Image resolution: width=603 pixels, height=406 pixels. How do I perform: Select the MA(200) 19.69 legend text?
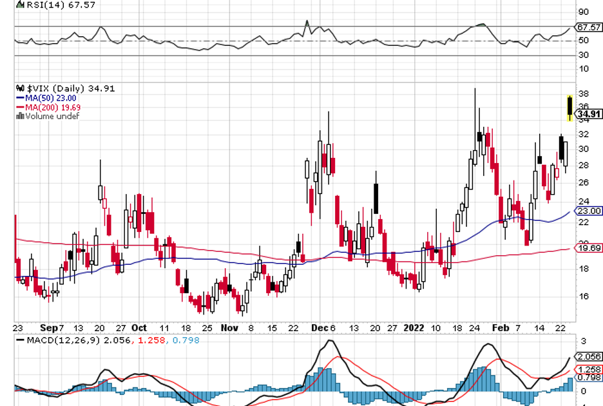point(53,108)
